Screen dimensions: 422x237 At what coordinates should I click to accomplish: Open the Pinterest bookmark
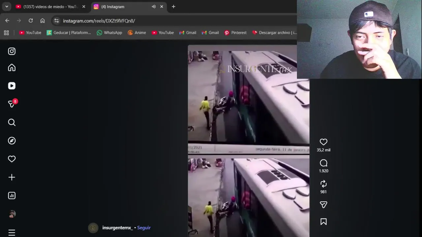pyautogui.click(x=235, y=33)
